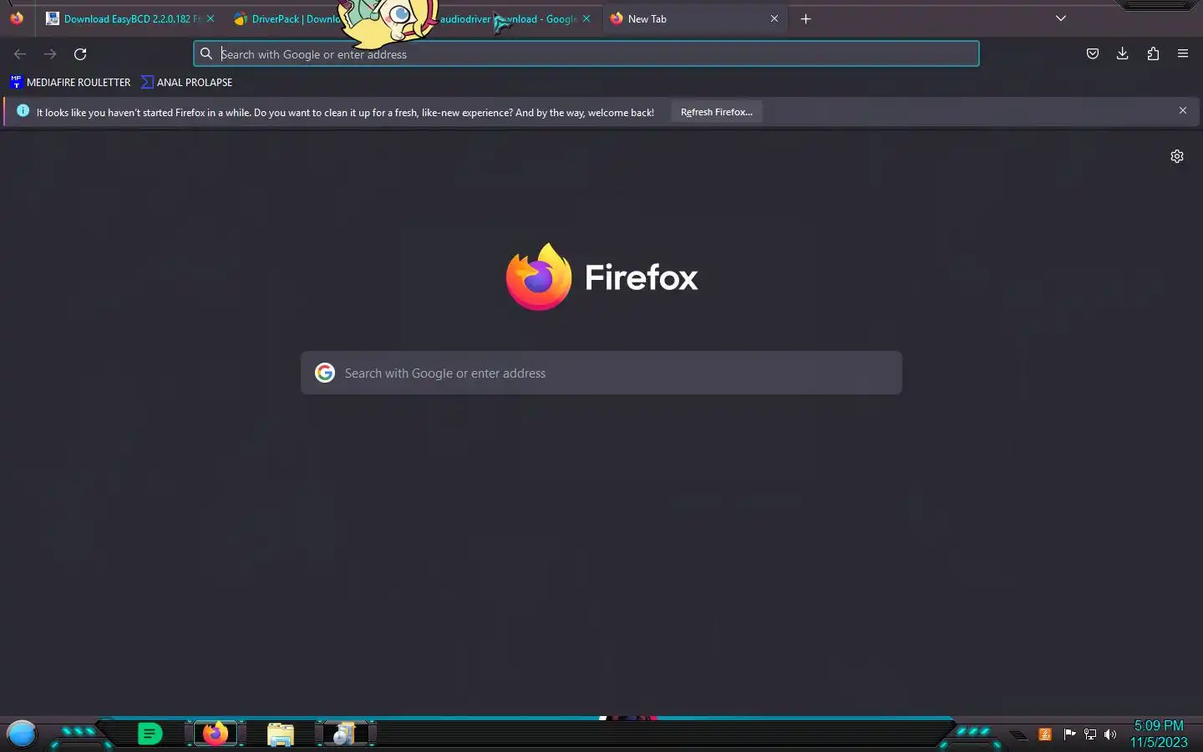Reload the current page
This screenshot has height=752, width=1203.
pos(80,54)
